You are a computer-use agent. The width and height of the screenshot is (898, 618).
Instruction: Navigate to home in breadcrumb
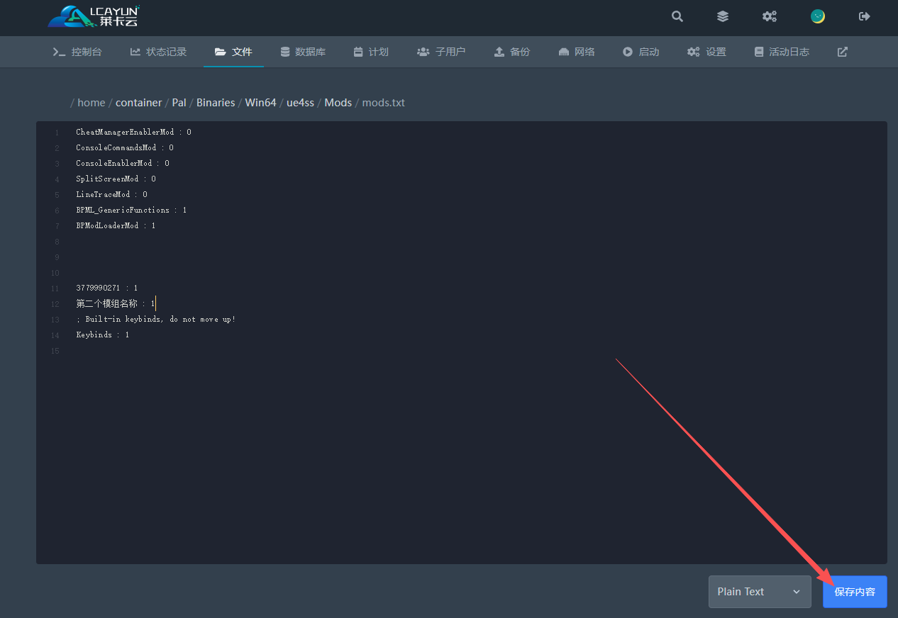click(91, 103)
